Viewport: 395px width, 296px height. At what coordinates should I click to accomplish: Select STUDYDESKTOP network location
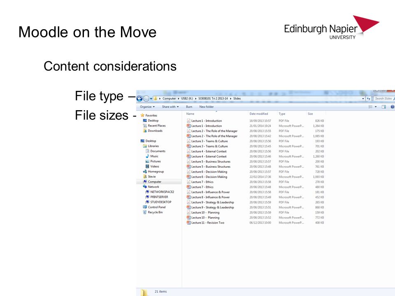tap(161, 202)
